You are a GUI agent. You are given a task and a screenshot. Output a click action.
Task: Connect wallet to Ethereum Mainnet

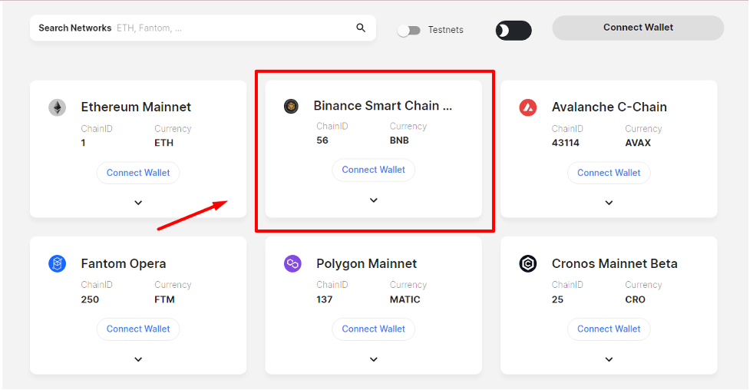point(138,173)
